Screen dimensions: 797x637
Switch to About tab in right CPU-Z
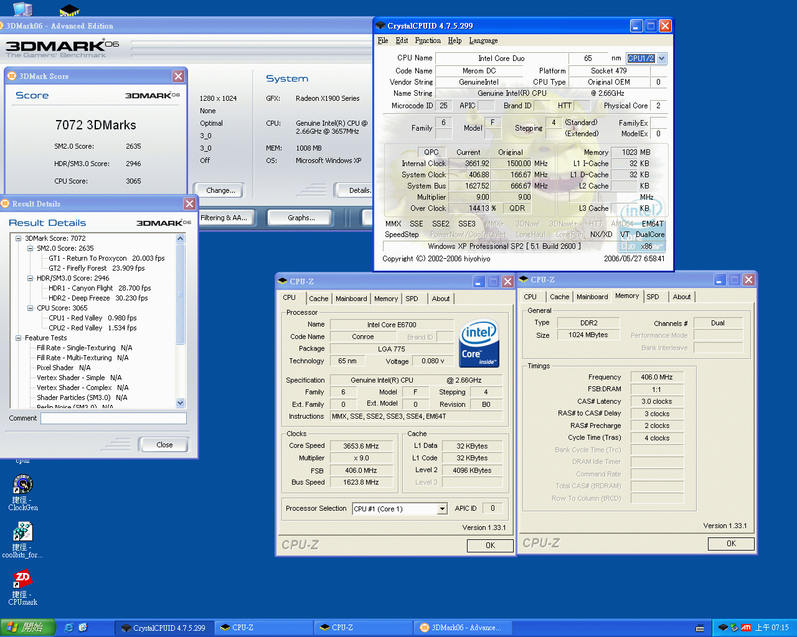(x=682, y=297)
